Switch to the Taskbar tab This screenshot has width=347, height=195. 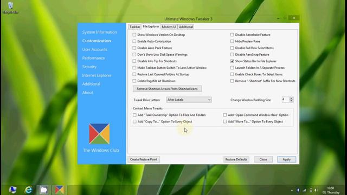pyautogui.click(x=134, y=27)
